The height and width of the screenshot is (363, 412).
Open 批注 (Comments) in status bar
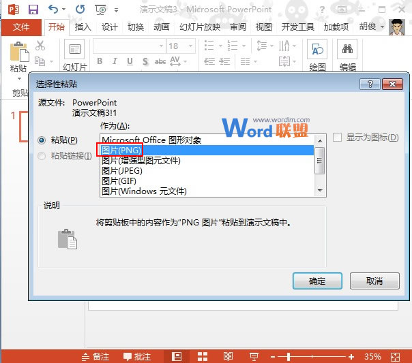pos(137,356)
